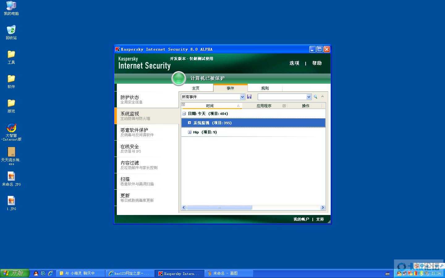This screenshot has height=278, width=445.
Task: Open 恶意软件保护 sidebar section
Action: click(148, 132)
